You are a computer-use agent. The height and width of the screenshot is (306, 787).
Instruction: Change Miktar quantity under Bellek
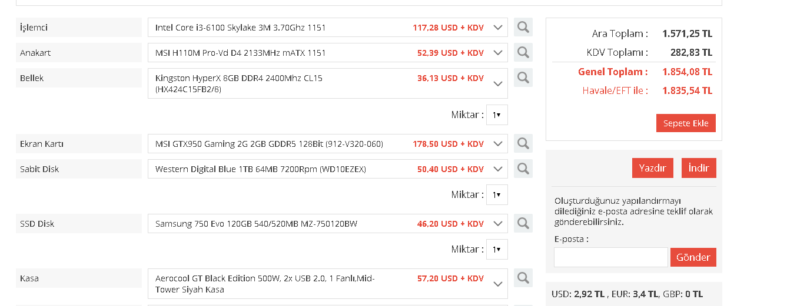pos(497,115)
